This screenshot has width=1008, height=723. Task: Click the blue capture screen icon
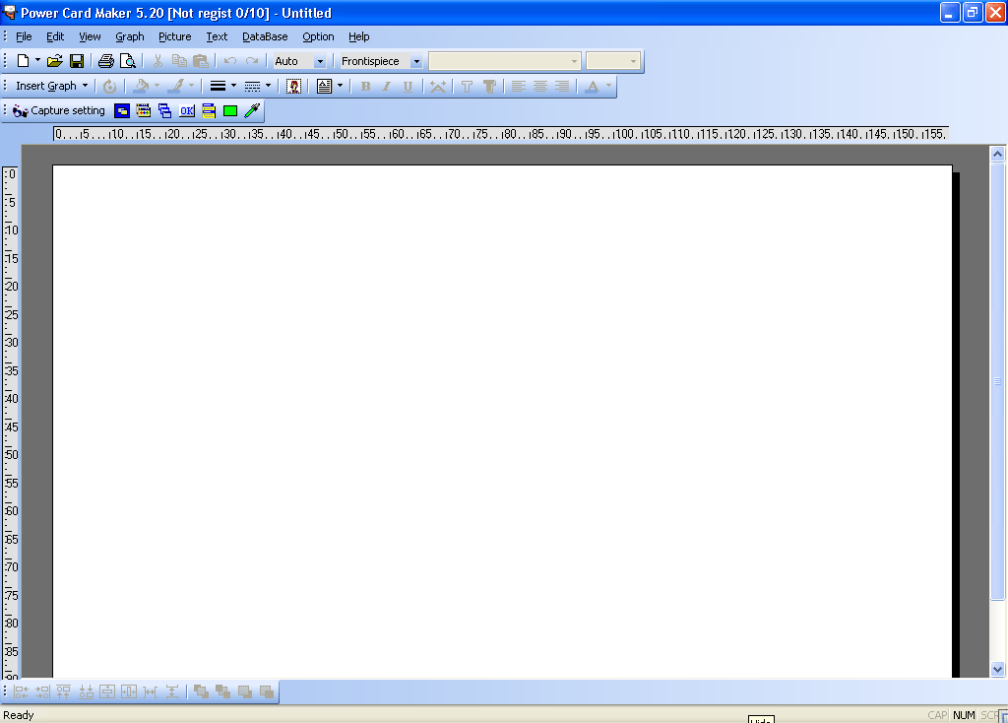coord(121,110)
